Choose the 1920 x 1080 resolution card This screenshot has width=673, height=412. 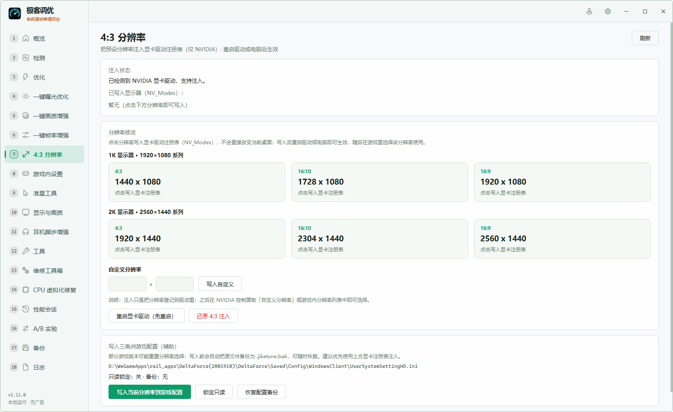tap(562, 182)
